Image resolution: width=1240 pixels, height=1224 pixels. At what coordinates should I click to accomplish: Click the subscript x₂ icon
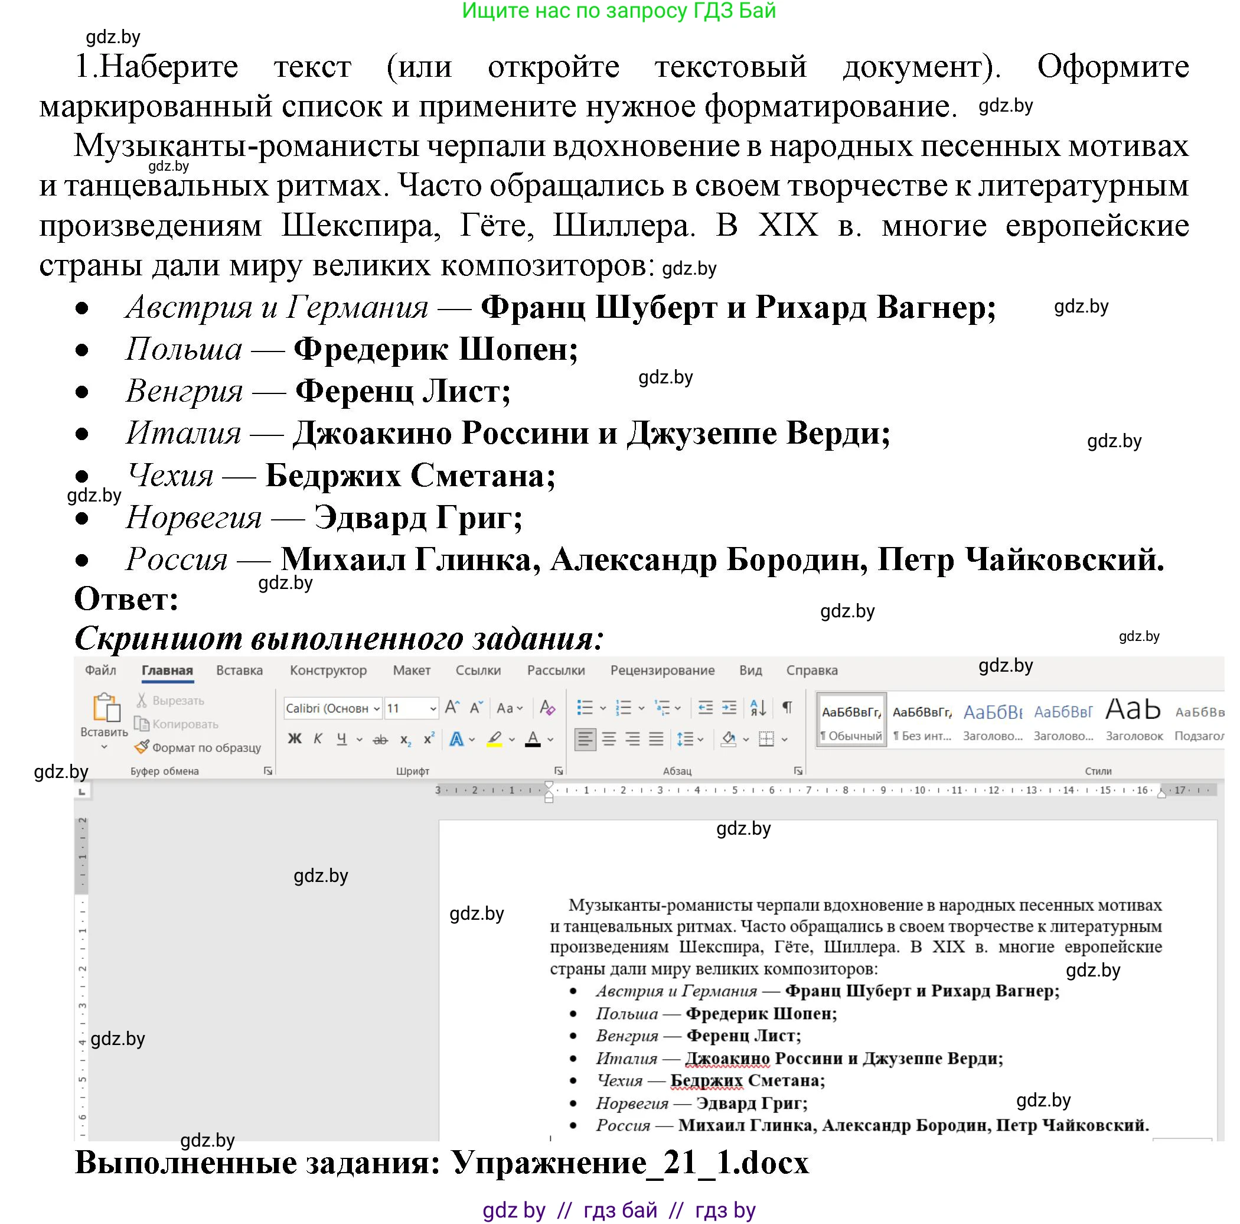[406, 739]
